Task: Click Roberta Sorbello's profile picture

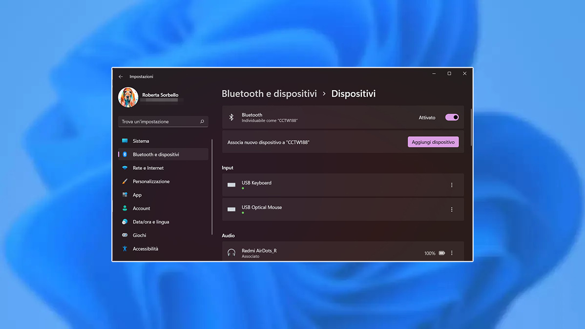Action: (x=128, y=98)
